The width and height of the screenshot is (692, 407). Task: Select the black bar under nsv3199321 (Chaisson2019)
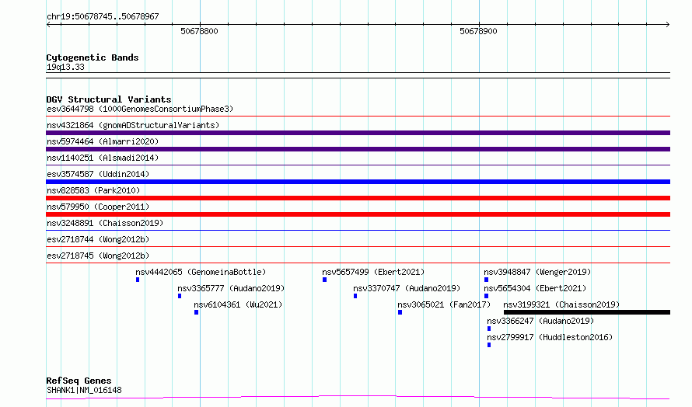coord(587,312)
